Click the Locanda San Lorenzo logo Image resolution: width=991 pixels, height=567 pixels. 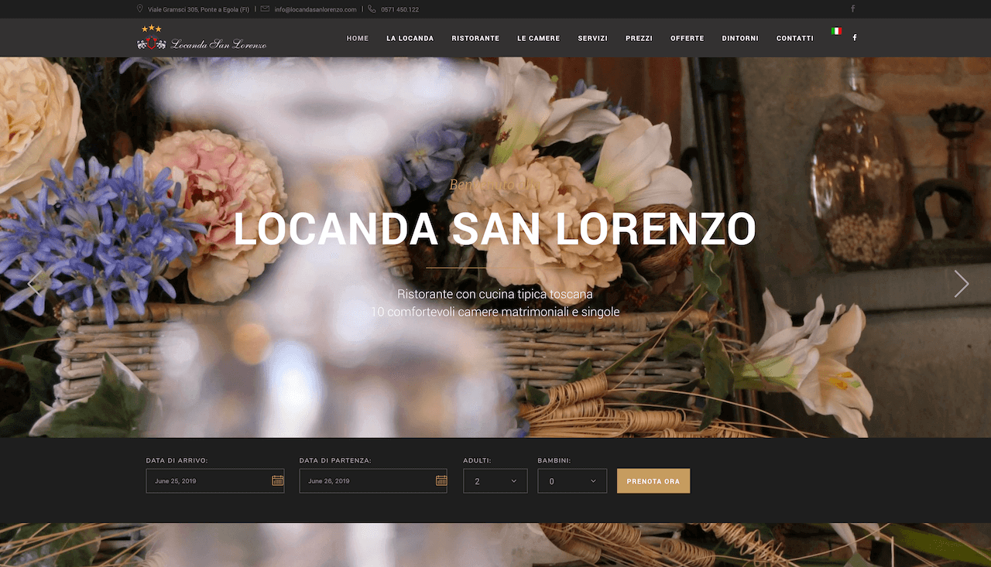[x=201, y=38]
